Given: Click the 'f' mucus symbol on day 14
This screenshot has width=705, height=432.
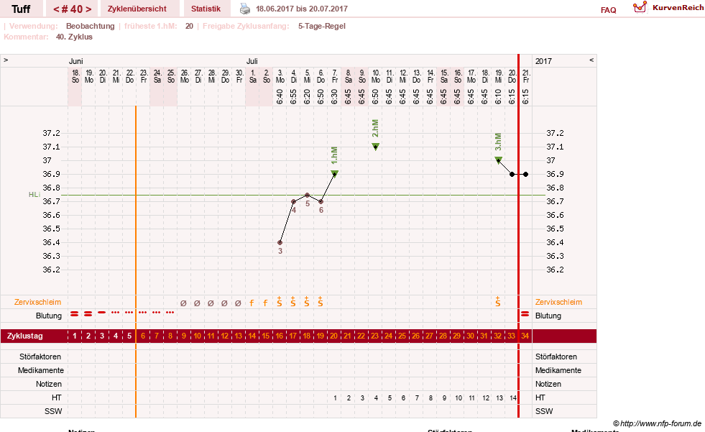Looking at the screenshot, I should pos(252,303).
